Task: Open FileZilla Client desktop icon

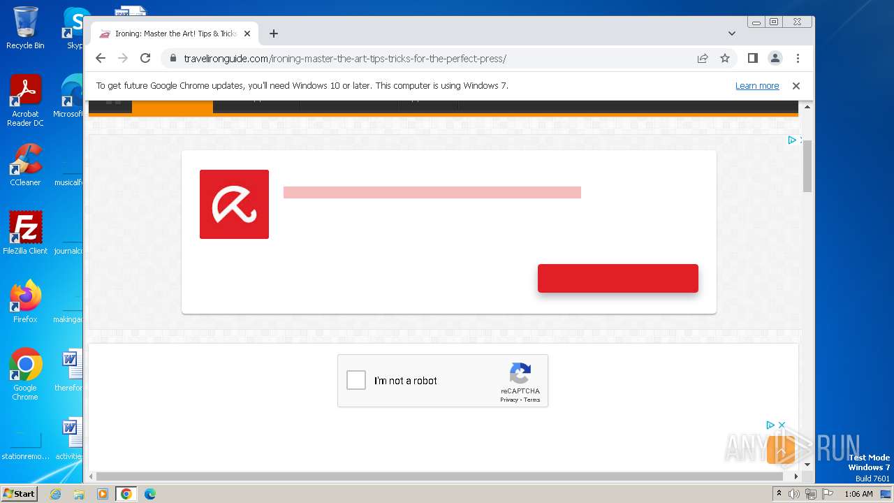Action: (x=25, y=233)
